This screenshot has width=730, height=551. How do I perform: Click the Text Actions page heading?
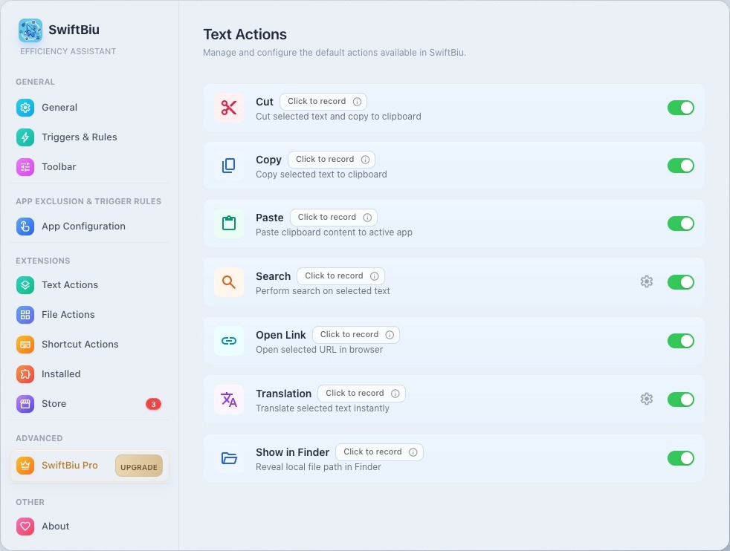[245, 34]
